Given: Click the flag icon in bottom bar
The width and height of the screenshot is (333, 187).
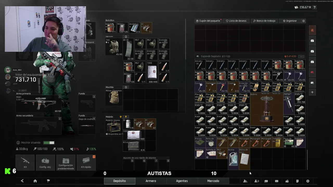Looking at the screenshot, I should [48, 181].
